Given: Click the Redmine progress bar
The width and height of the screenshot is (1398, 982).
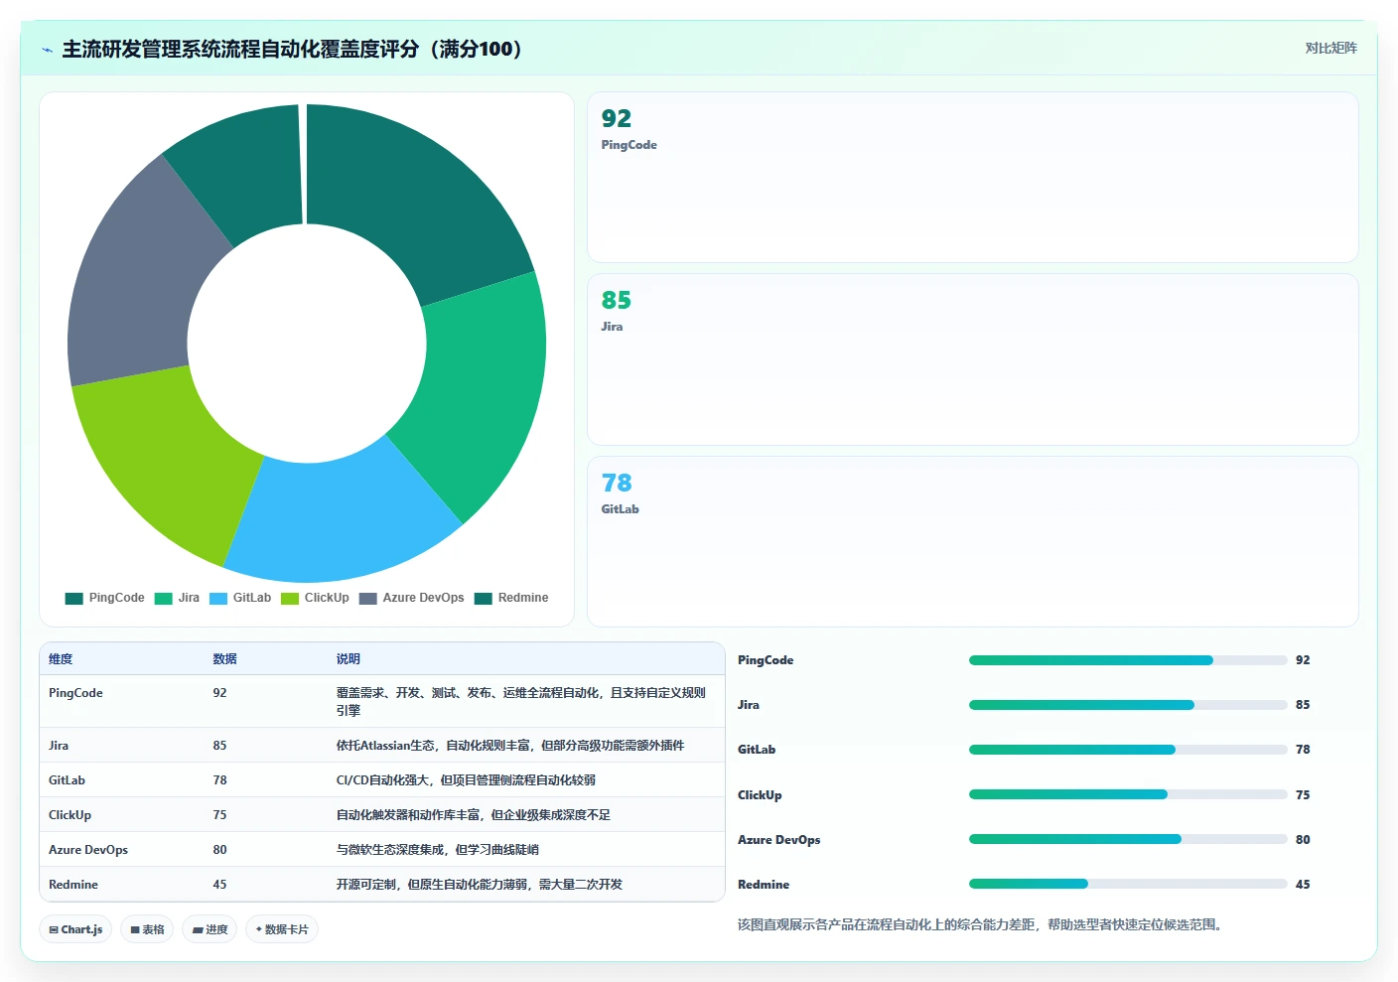Looking at the screenshot, I should (x=1128, y=884).
